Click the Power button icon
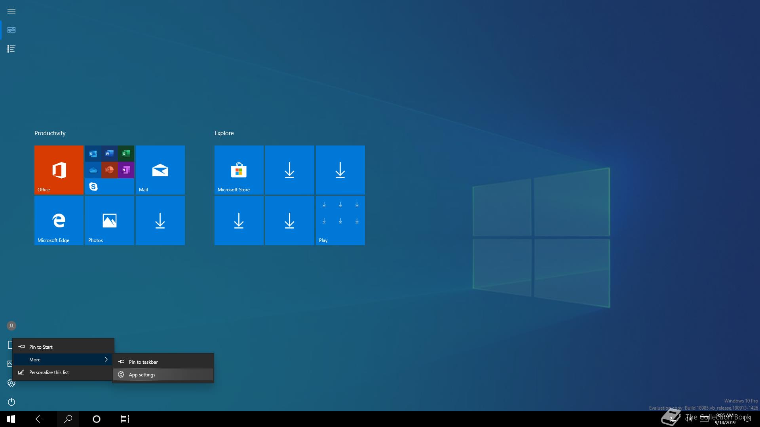 11,402
